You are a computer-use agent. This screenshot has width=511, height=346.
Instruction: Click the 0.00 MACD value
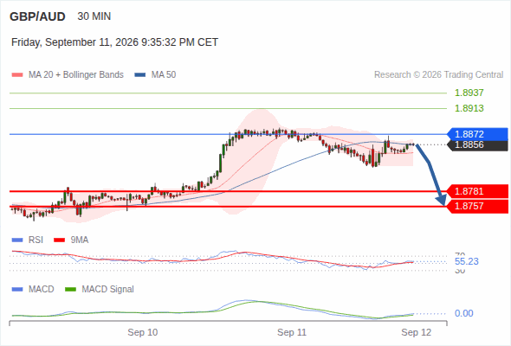[463, 313]
